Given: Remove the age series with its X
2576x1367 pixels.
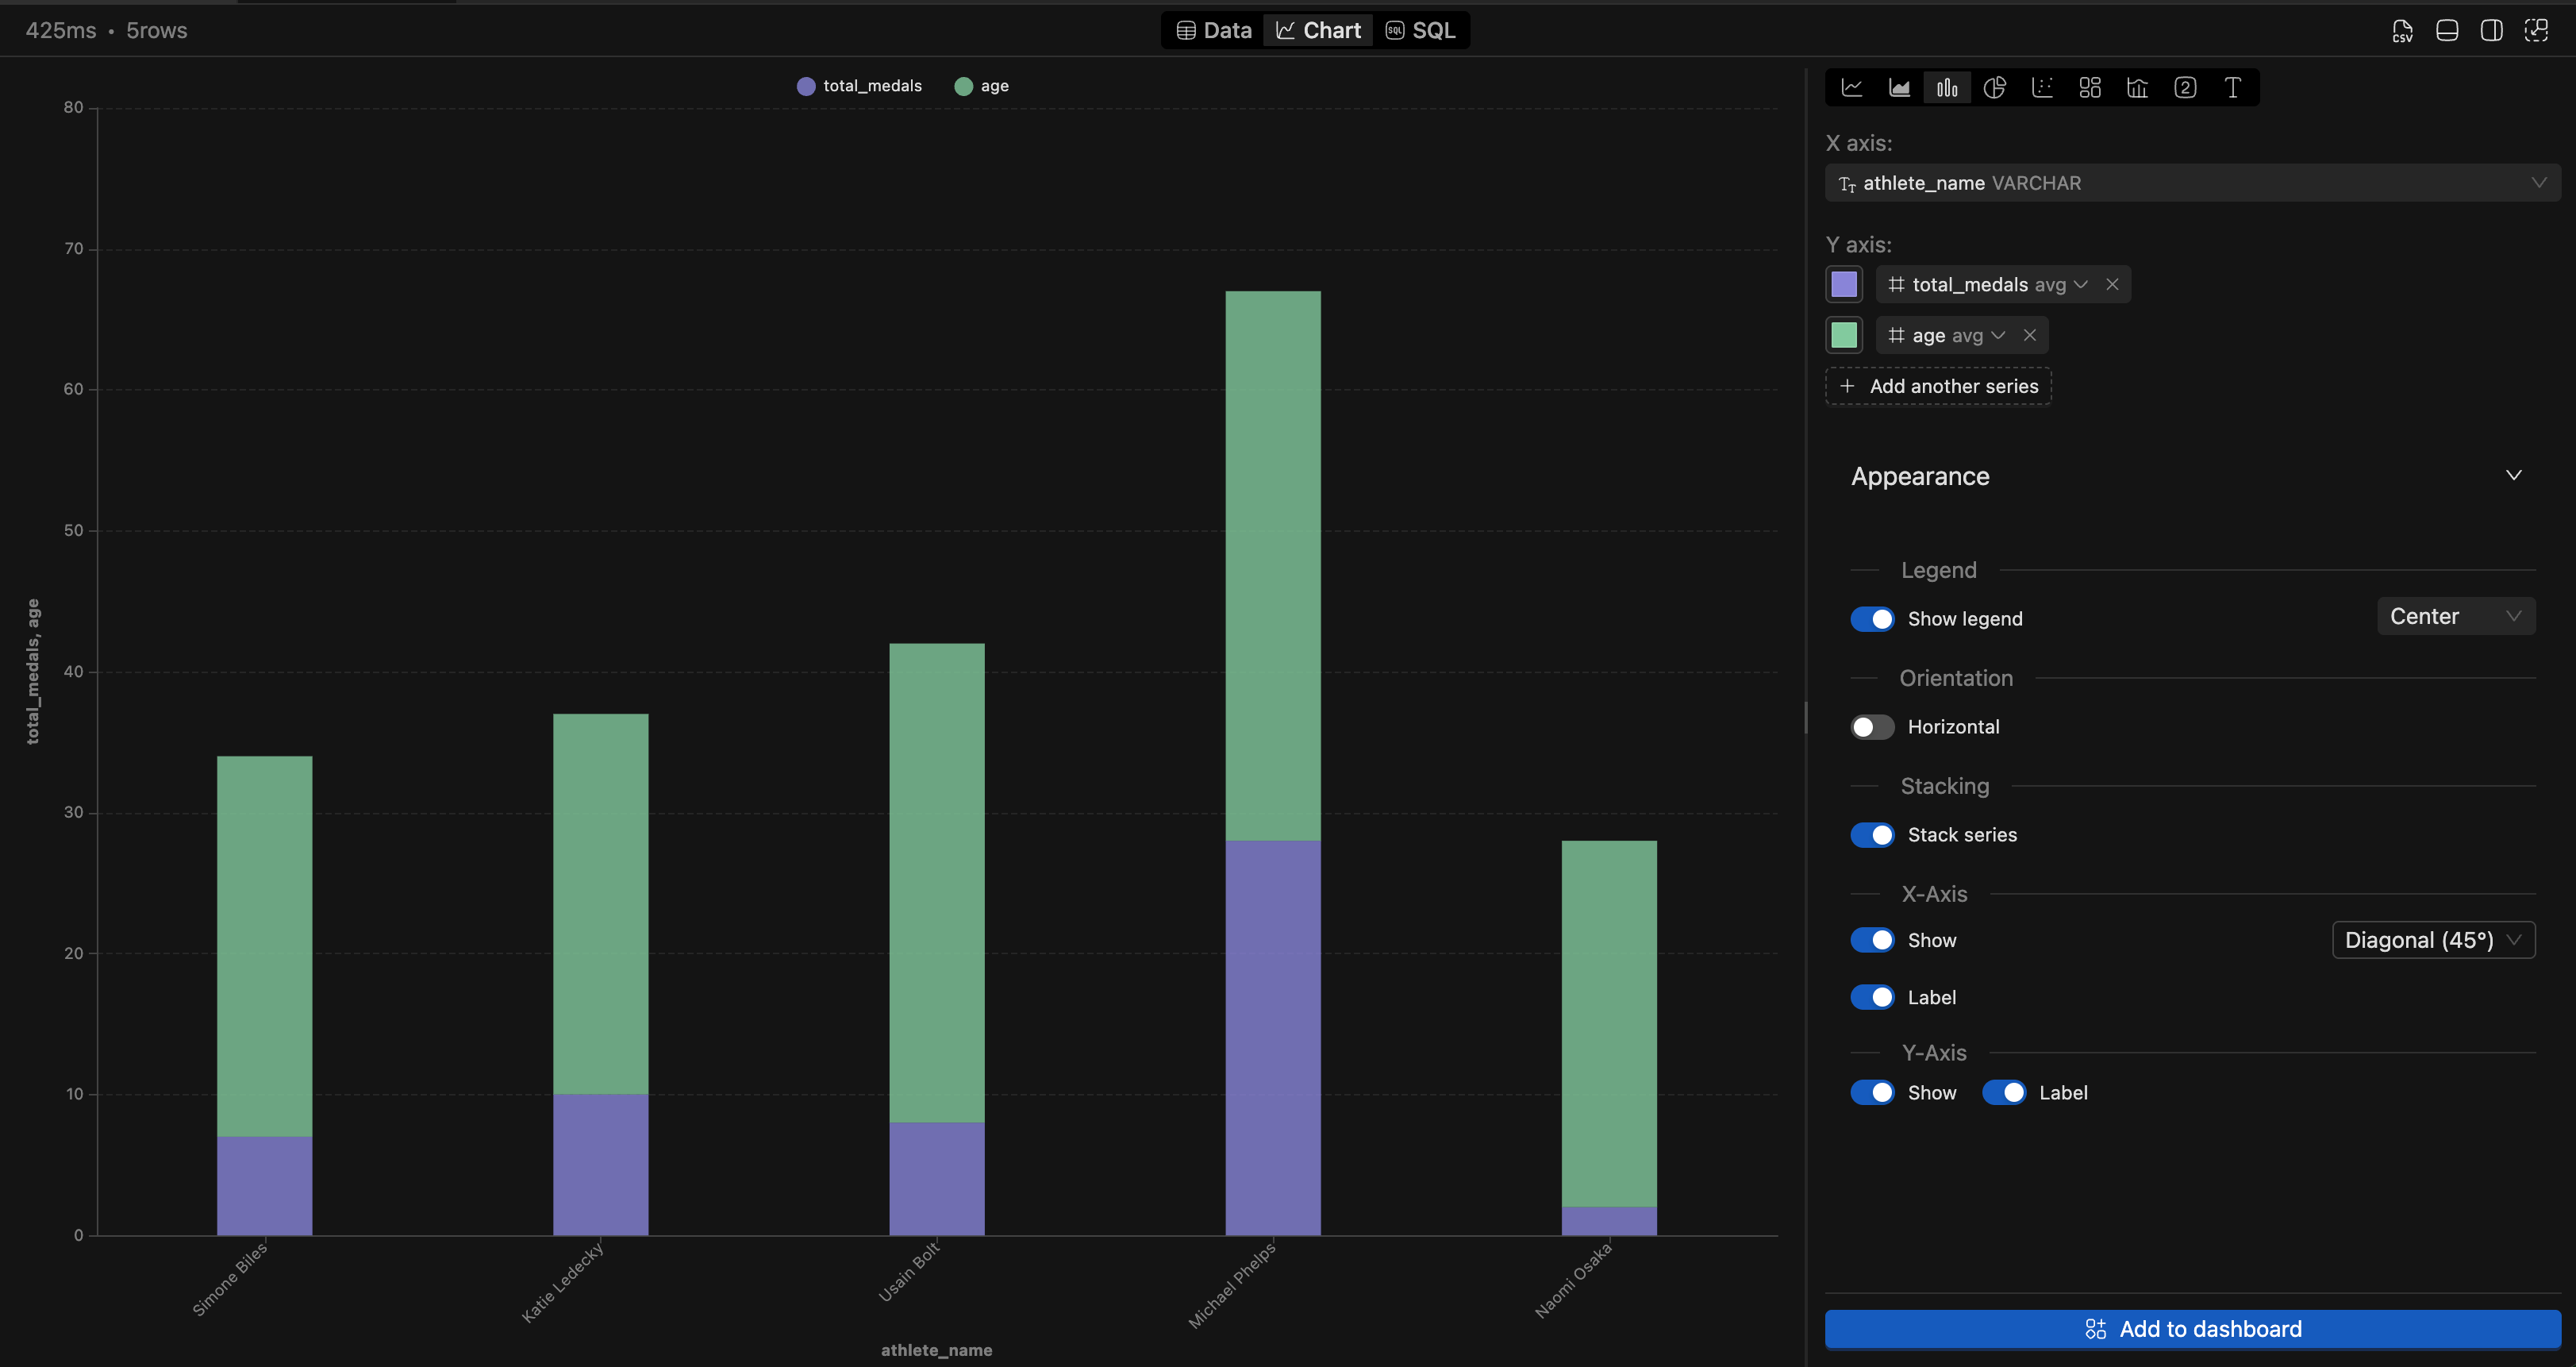Looking at the screenshot, I should (2031, 335).
